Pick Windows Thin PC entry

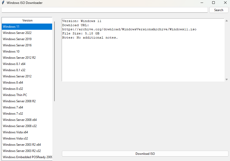click(27, 95)
